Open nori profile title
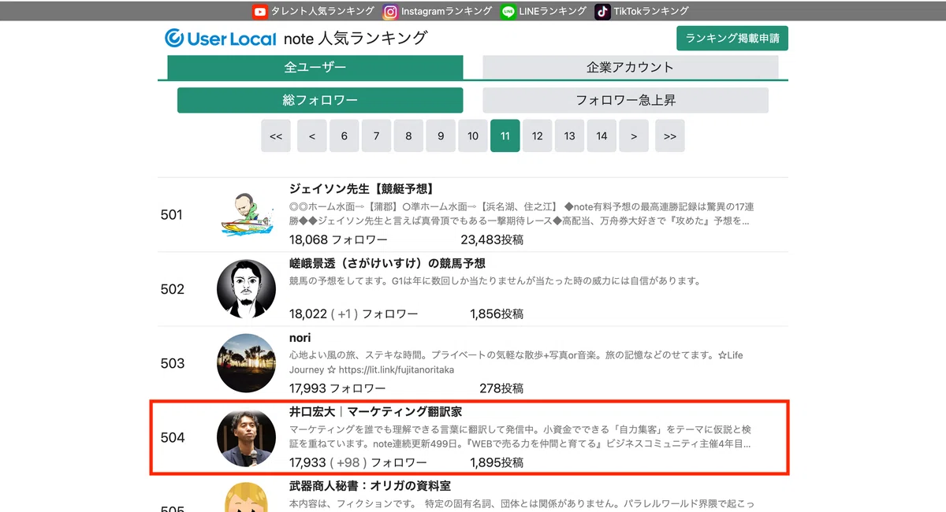946x512 pixels. click(300, 337)
